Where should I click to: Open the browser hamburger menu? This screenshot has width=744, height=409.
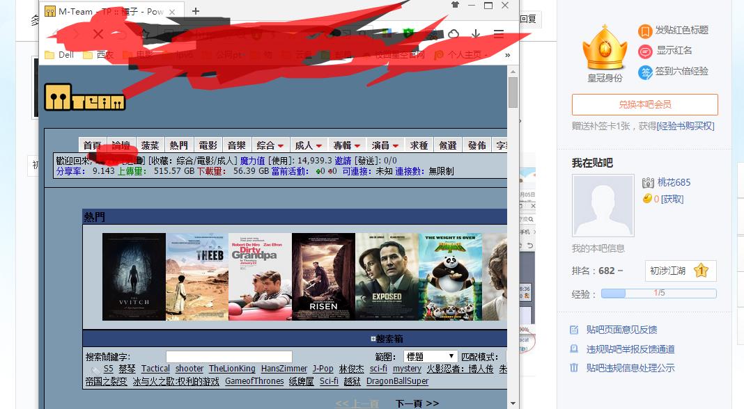click(x=498, y=33)
